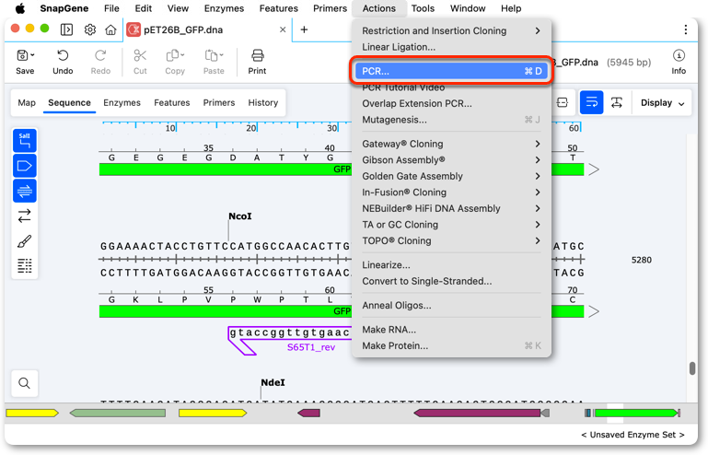
Task: Choose Make RNA... menu item
Action: [x=451, y=330]
